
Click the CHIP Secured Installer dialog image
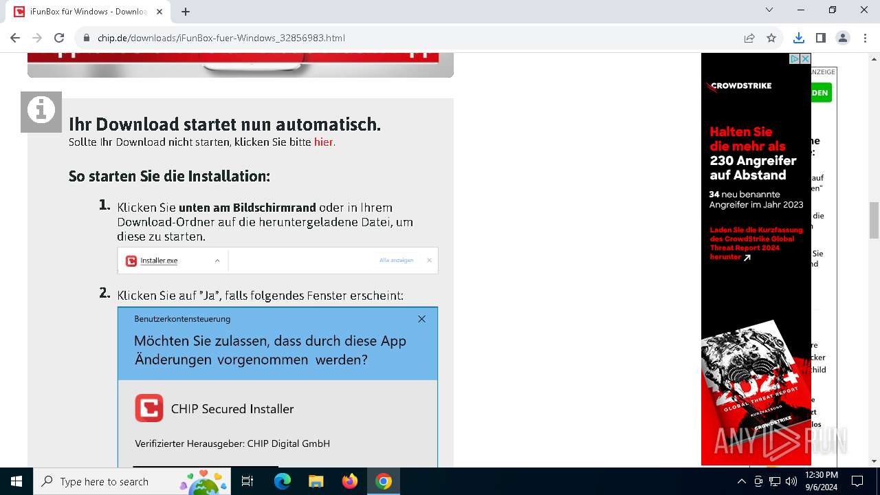click(x=278, y=387)
